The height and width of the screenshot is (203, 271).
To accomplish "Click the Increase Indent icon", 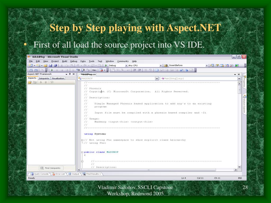I will coord(139,70).
